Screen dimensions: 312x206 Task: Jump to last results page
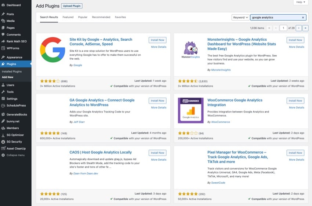point(305,28)
